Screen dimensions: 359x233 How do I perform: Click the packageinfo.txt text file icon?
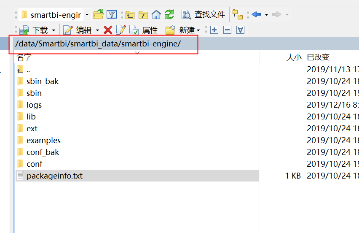tap(20, 176)
